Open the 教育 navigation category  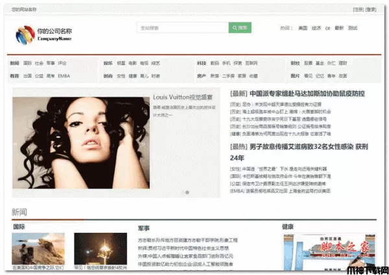14,76
